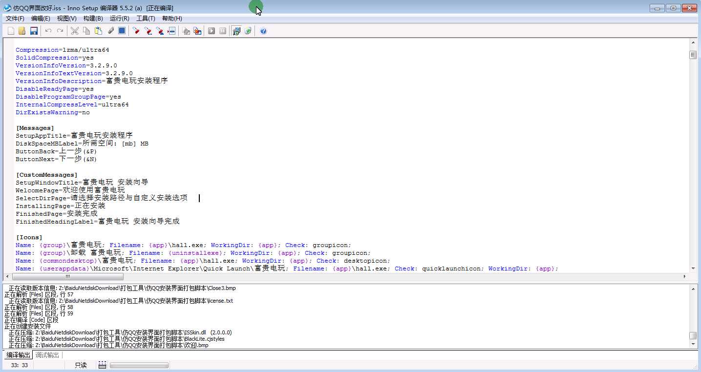The image size is (701, 372).
Task: Click the DisableReadyPage=yes line
Action: tap(55, 89)
